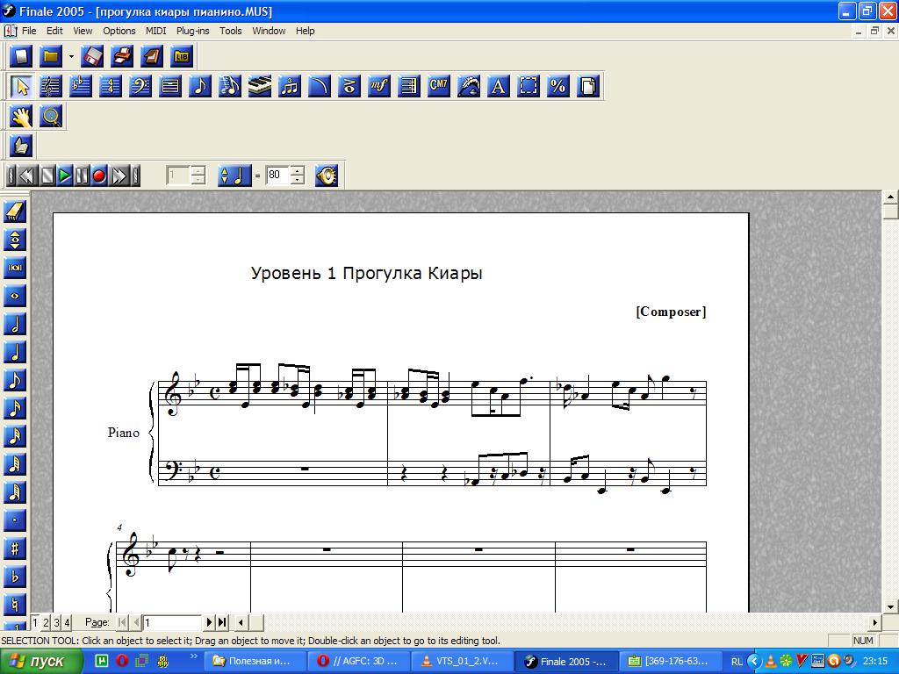The height and width of the screenshot is (674, 899).
Task: Select the Staff tool with treble clef
Action: pos(51,86)
